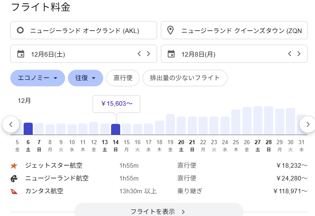Move return date back one day
The image size is (315, 216).
[290, 54]
